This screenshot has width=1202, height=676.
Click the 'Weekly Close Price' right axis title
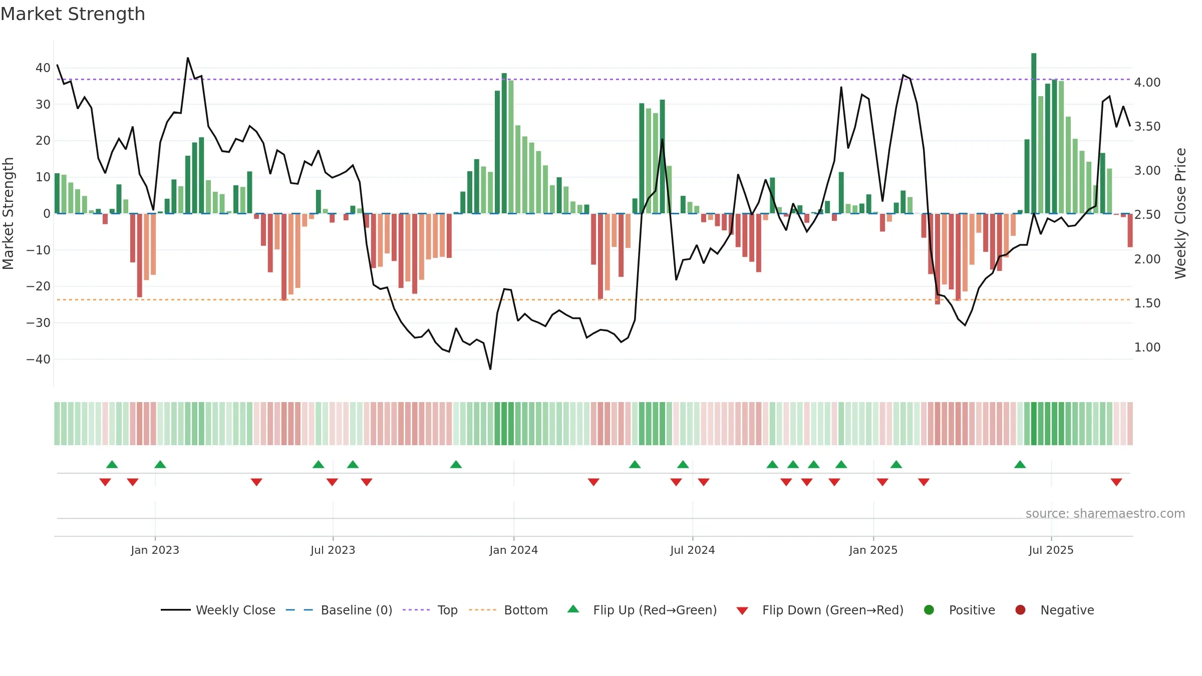click(x=1180, y=213)
